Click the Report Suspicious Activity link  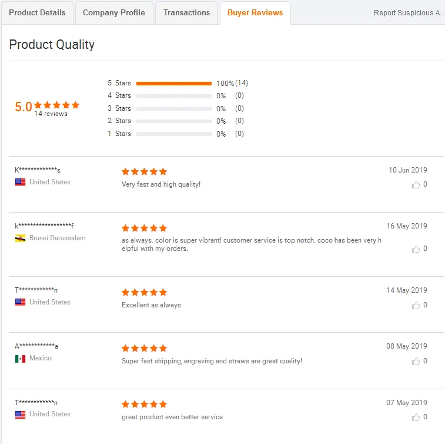[409, 13]
